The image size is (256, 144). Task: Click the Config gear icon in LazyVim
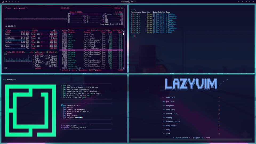coord(164,118)
